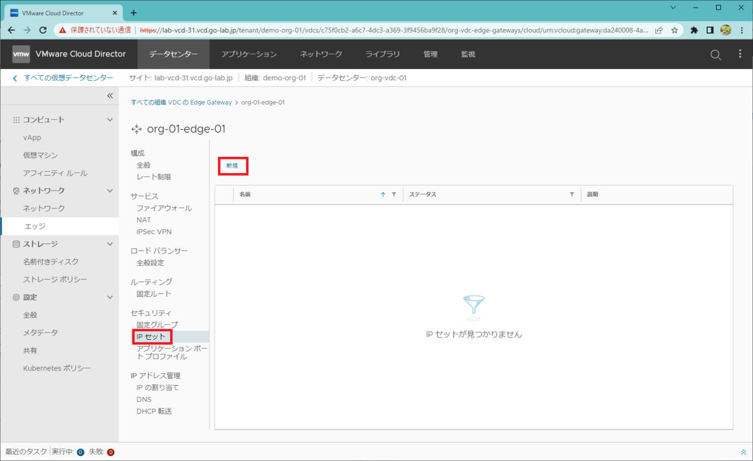
Task: Bookmark this page with star icon
Action: (675, 29)
